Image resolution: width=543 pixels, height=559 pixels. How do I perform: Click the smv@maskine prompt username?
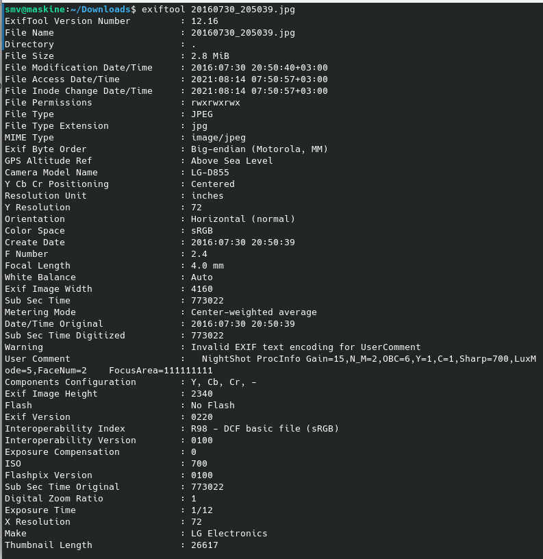click(x=35, y=10)
